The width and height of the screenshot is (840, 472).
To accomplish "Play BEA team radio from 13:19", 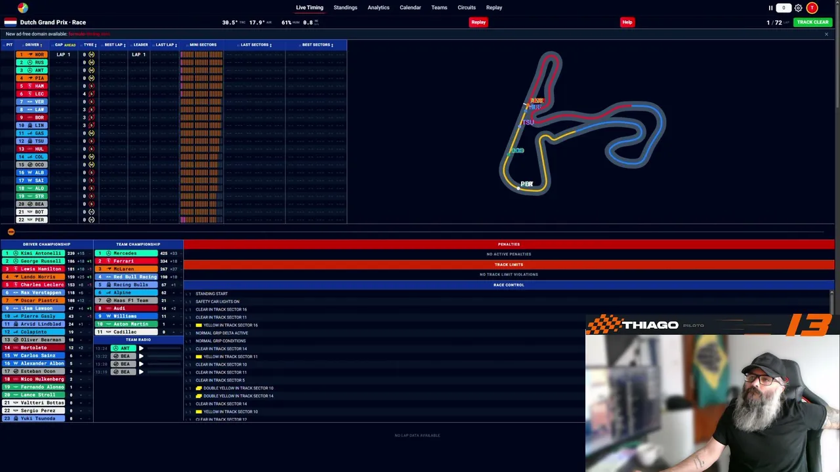I will coord(141,372).
